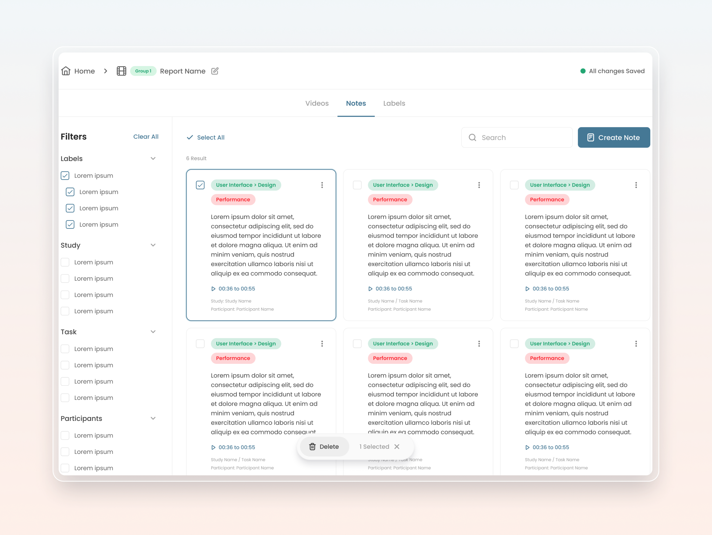Check the bottom-right note card checkbox

pos(514,344)
